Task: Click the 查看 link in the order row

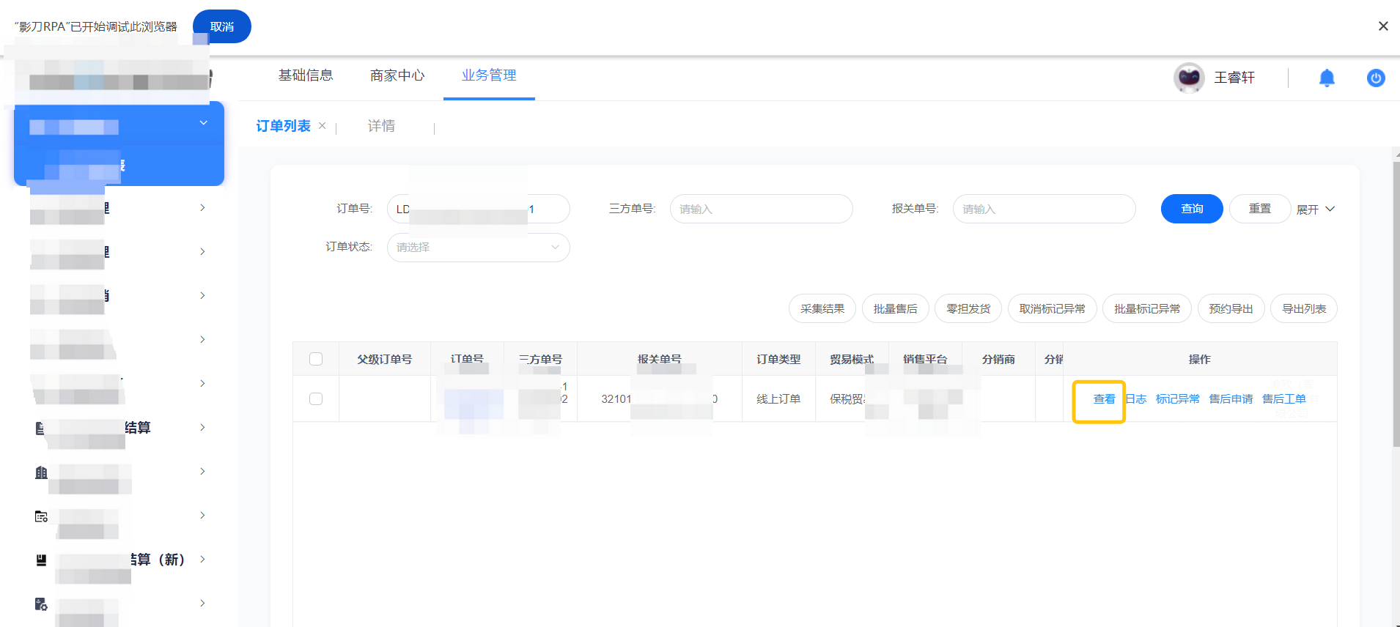Action: [1103, 399]
